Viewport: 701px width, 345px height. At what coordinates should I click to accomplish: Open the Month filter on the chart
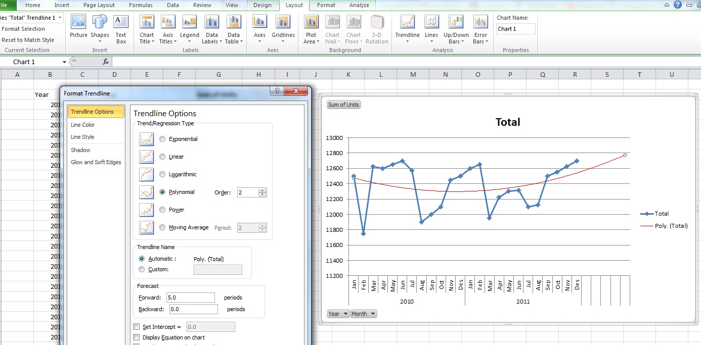click(x=363, y=313)
